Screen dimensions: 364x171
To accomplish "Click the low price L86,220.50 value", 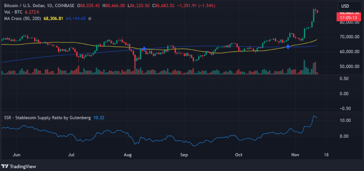I will click(139, 6).
